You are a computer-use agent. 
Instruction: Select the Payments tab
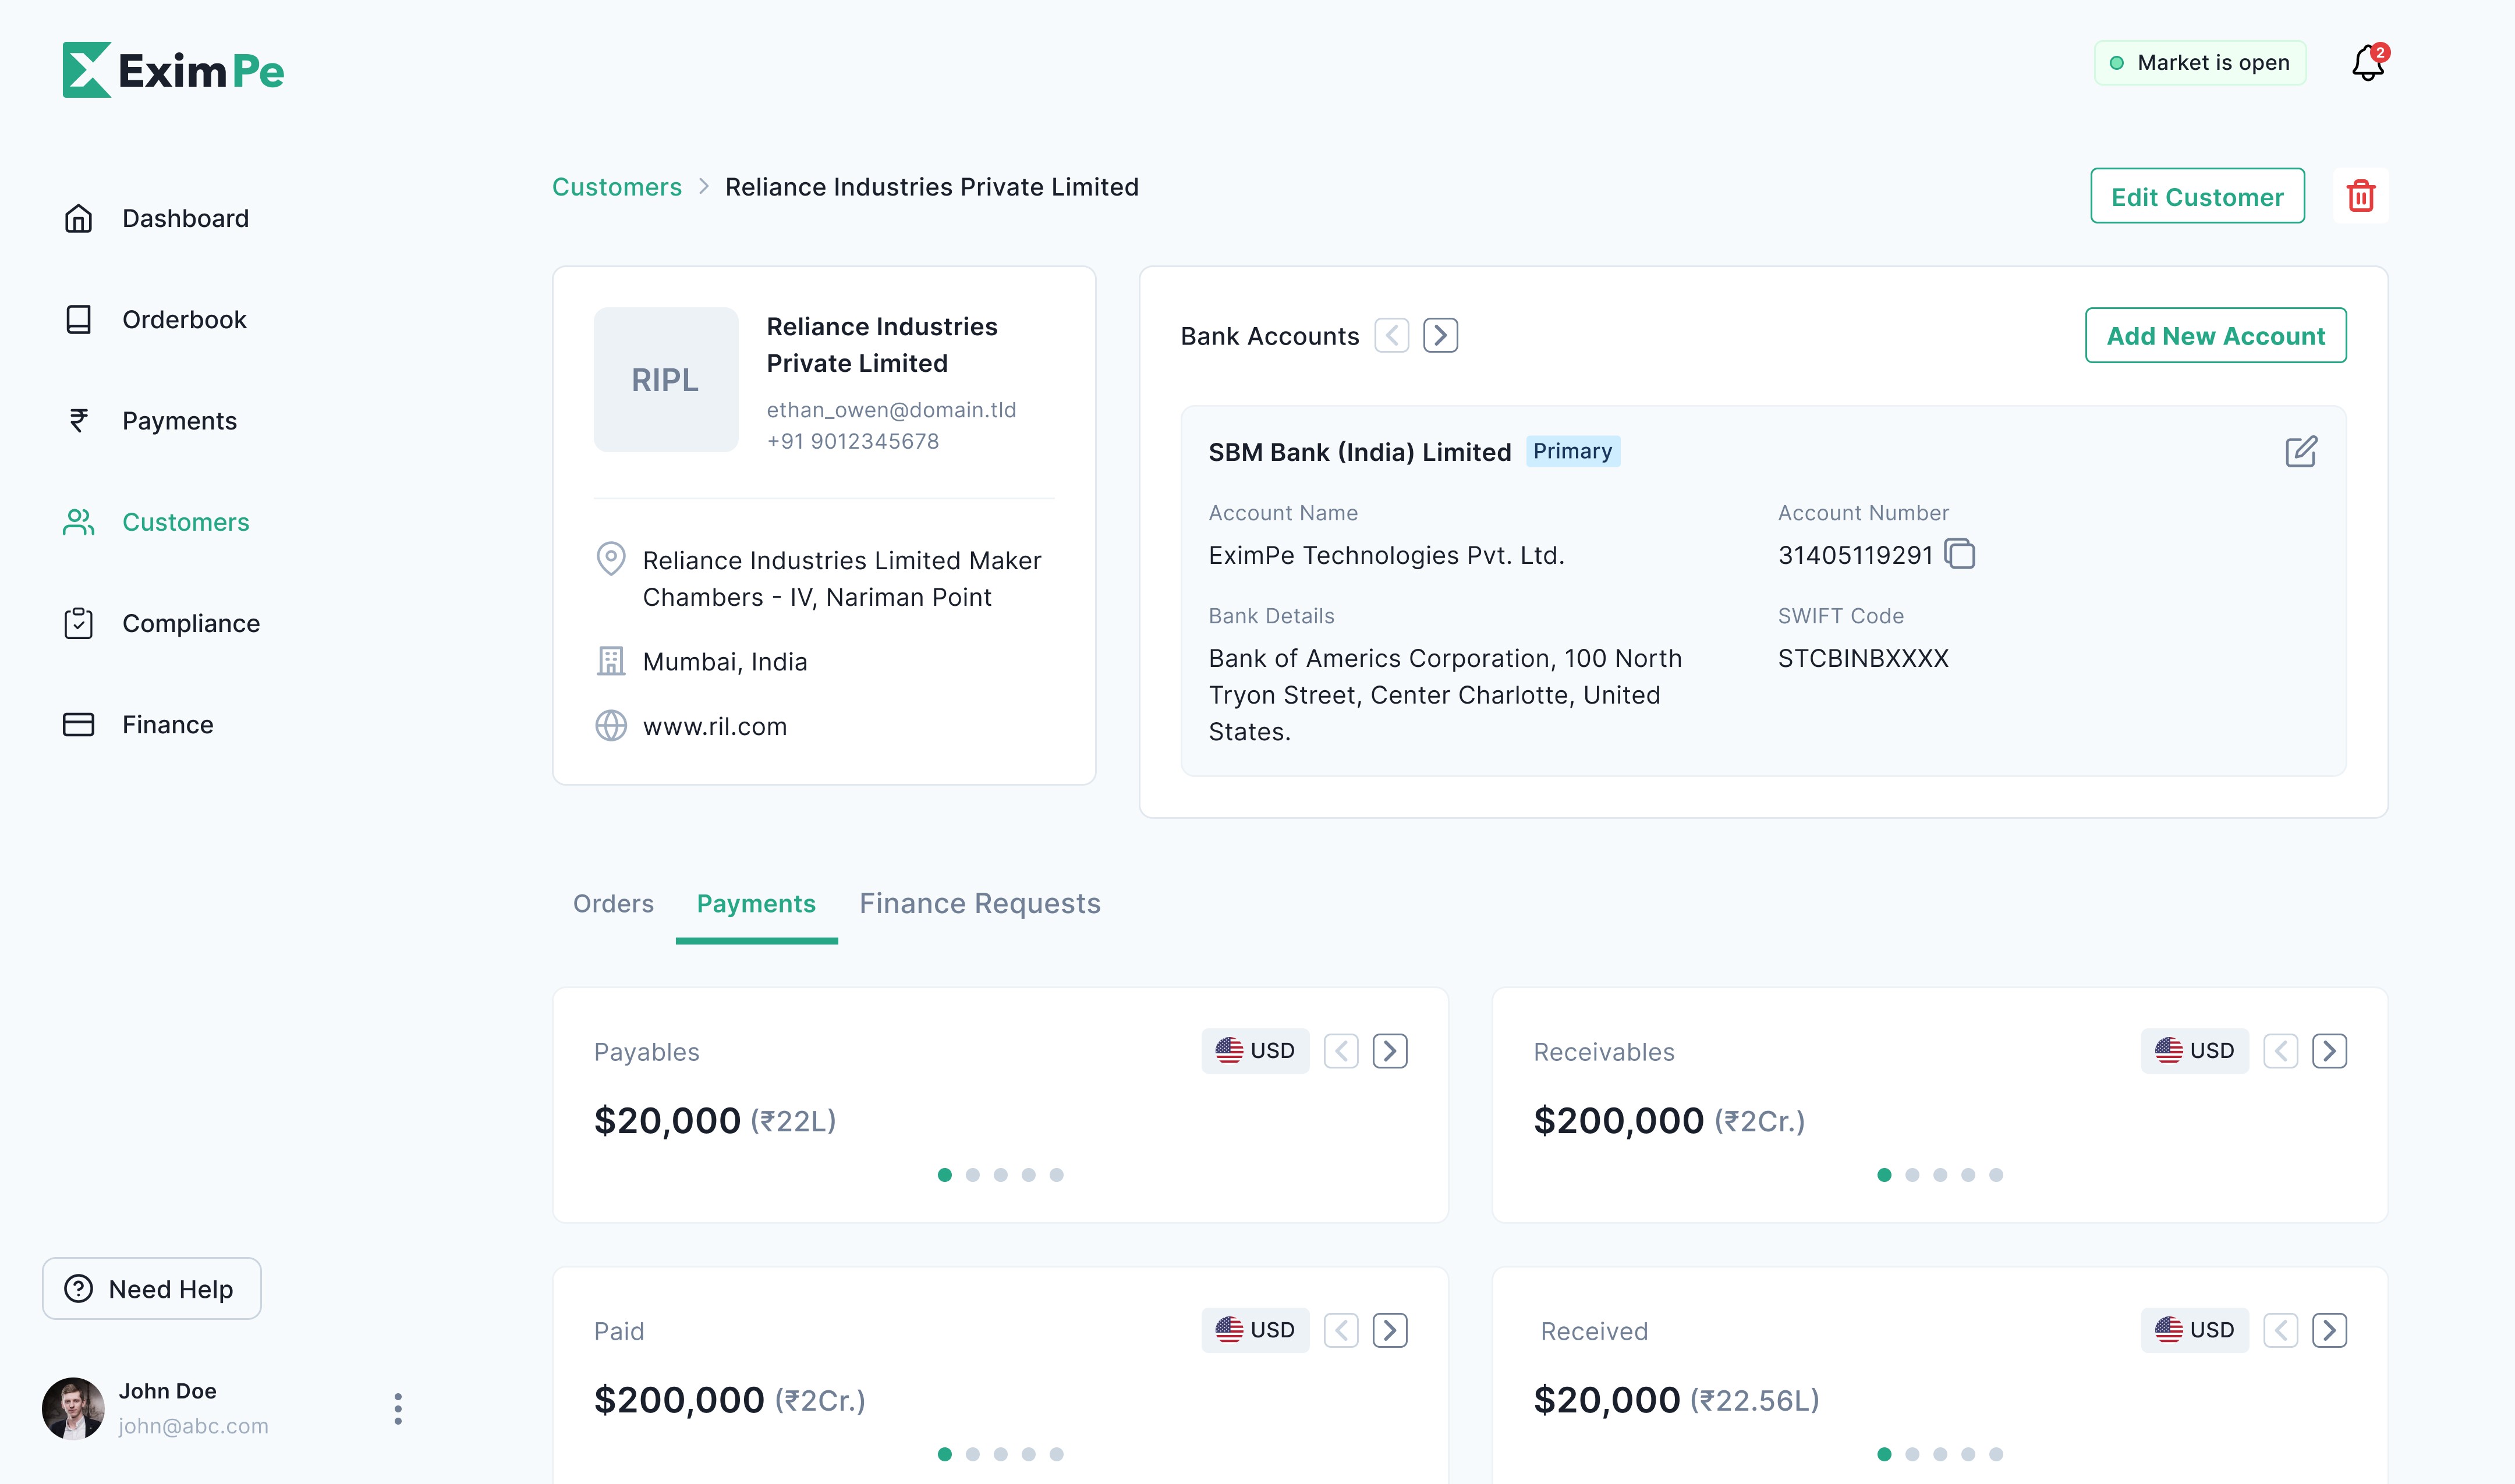click(x=756, y=903)
